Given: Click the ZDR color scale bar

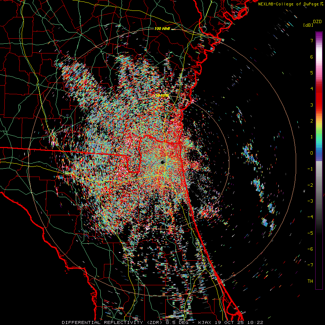Looking at the screenshot, I should point(319,160).
